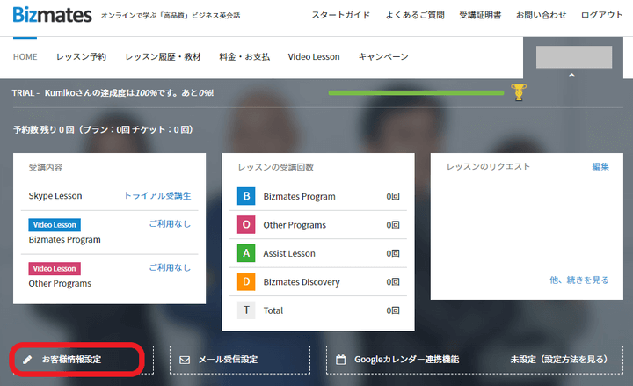Viewport: 633px width, 386px height.
Task: Click the blue B Bizmates Program icon
Action: pyautogui.click(x=246, y=196)
